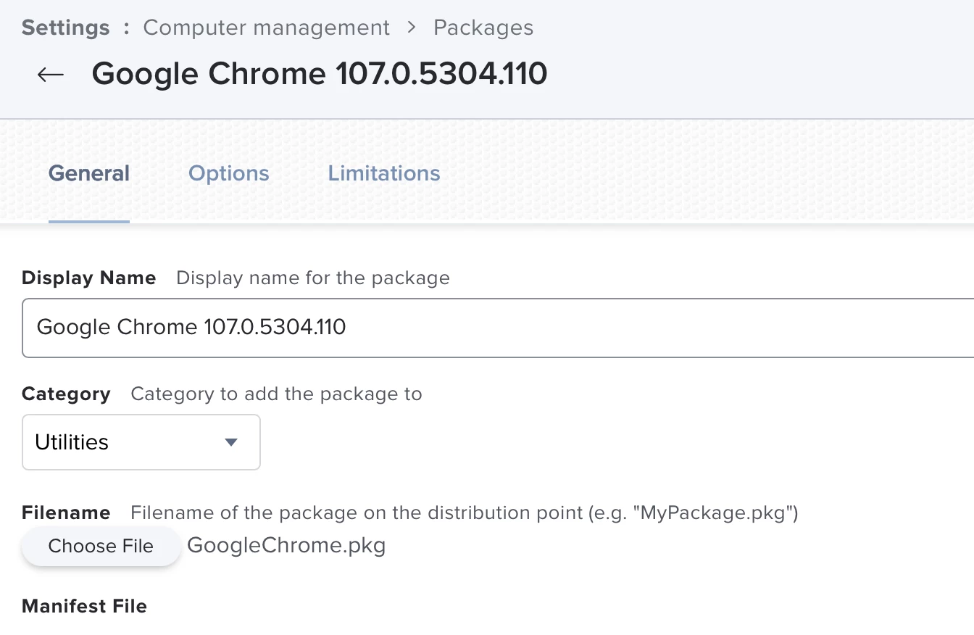Open the Packages breadcrumb link
Image resolution: width=974 pixels, height=635 pixels.
coord(483,28)
